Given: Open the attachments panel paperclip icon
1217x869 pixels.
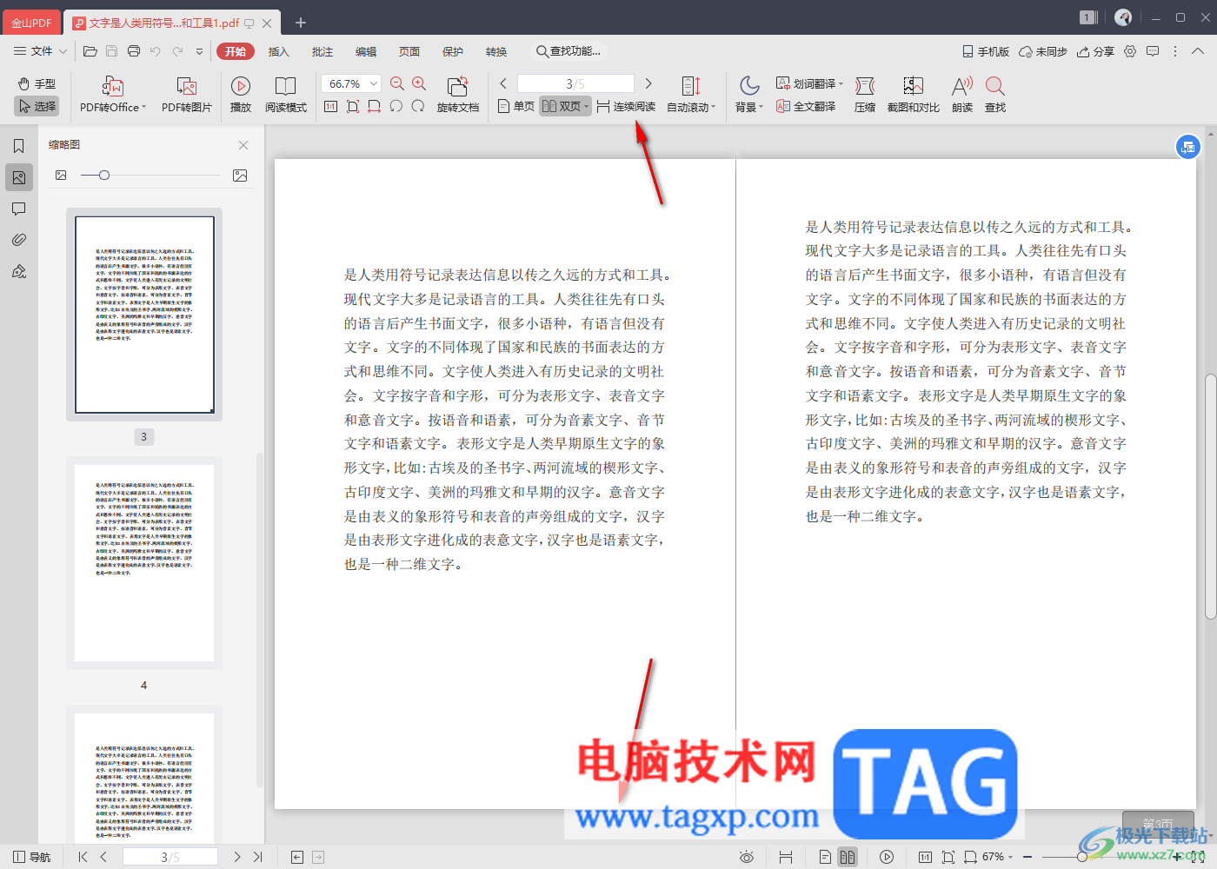Looking at the screenshot, I should [19, 240].
